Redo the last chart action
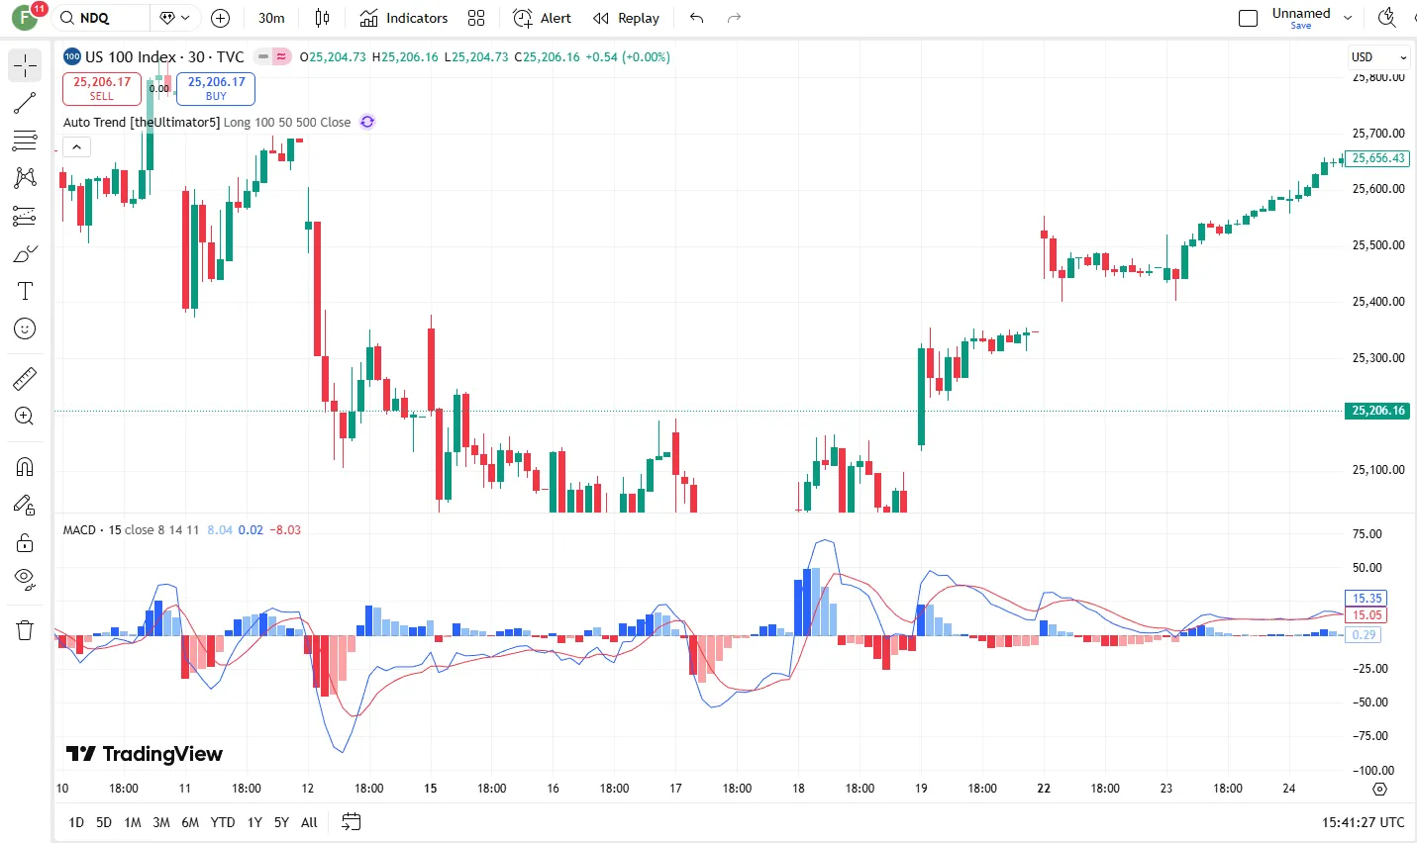 (x=734, y=18)
